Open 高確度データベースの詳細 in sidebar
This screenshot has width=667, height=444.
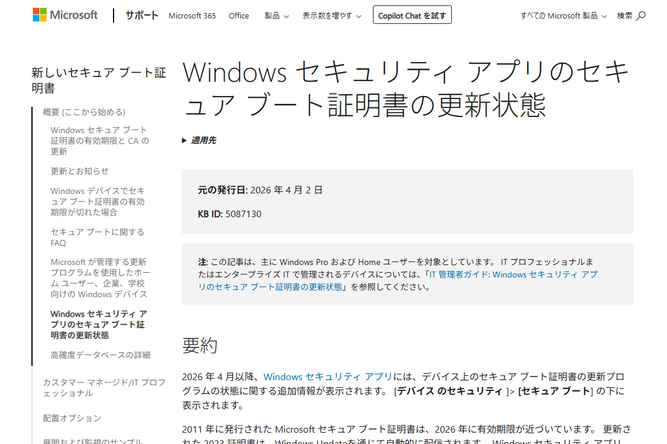(x=100, y=354)
